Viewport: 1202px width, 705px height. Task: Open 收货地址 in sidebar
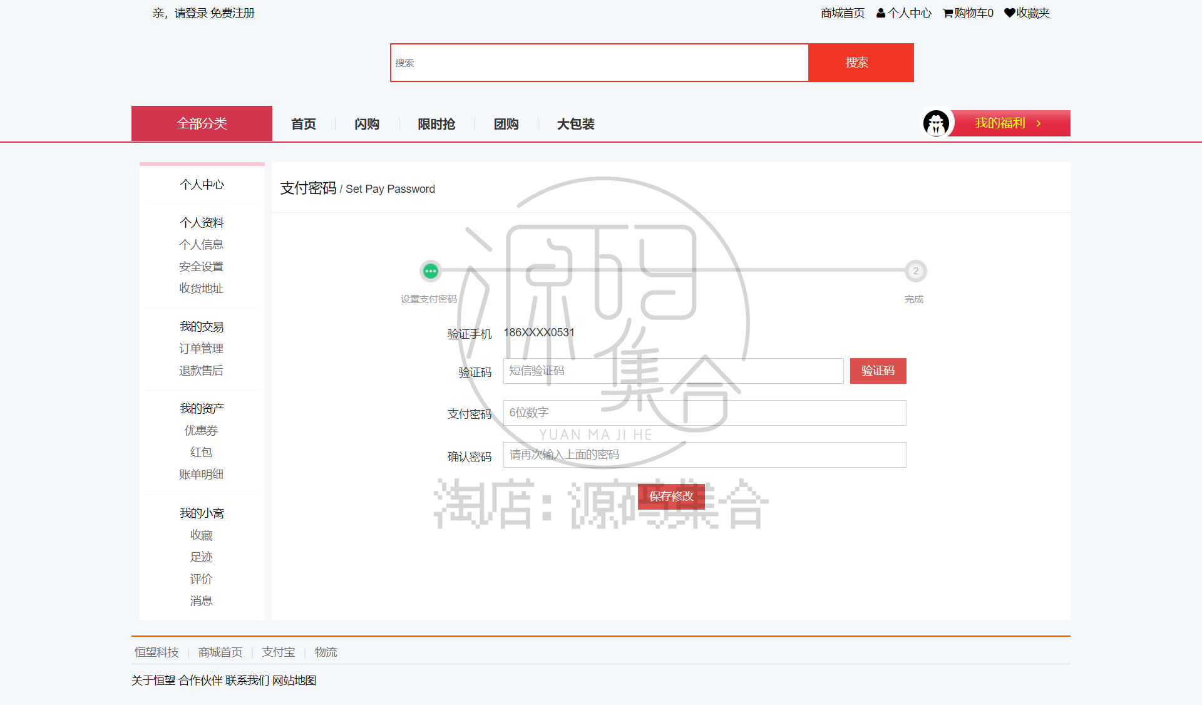point(202,289)
